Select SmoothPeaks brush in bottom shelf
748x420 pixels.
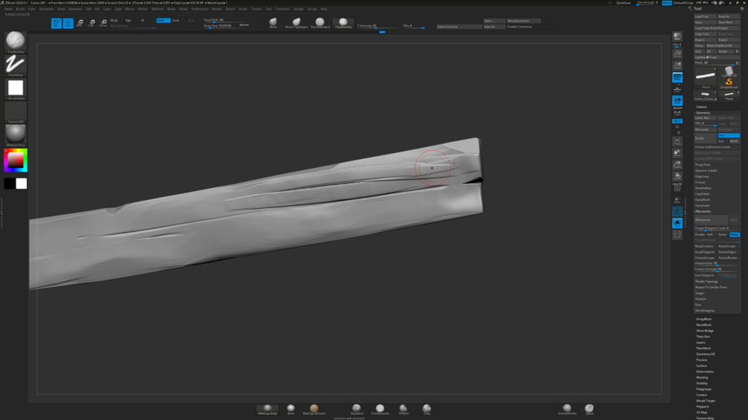(566, 409)
